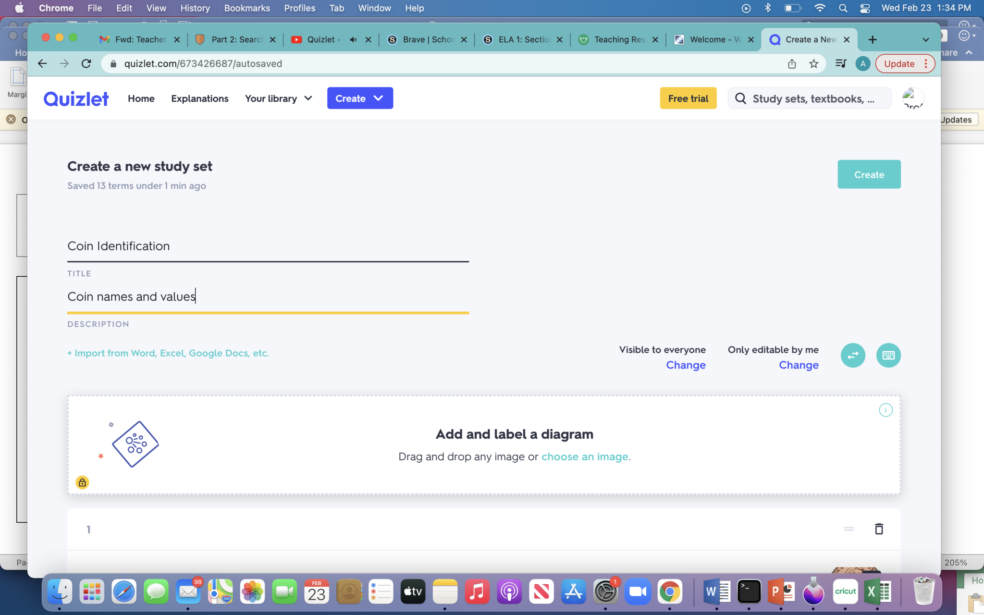
Task: Click the Coin Identification title field
Action: pyautogui.click(x=268, y=246)
